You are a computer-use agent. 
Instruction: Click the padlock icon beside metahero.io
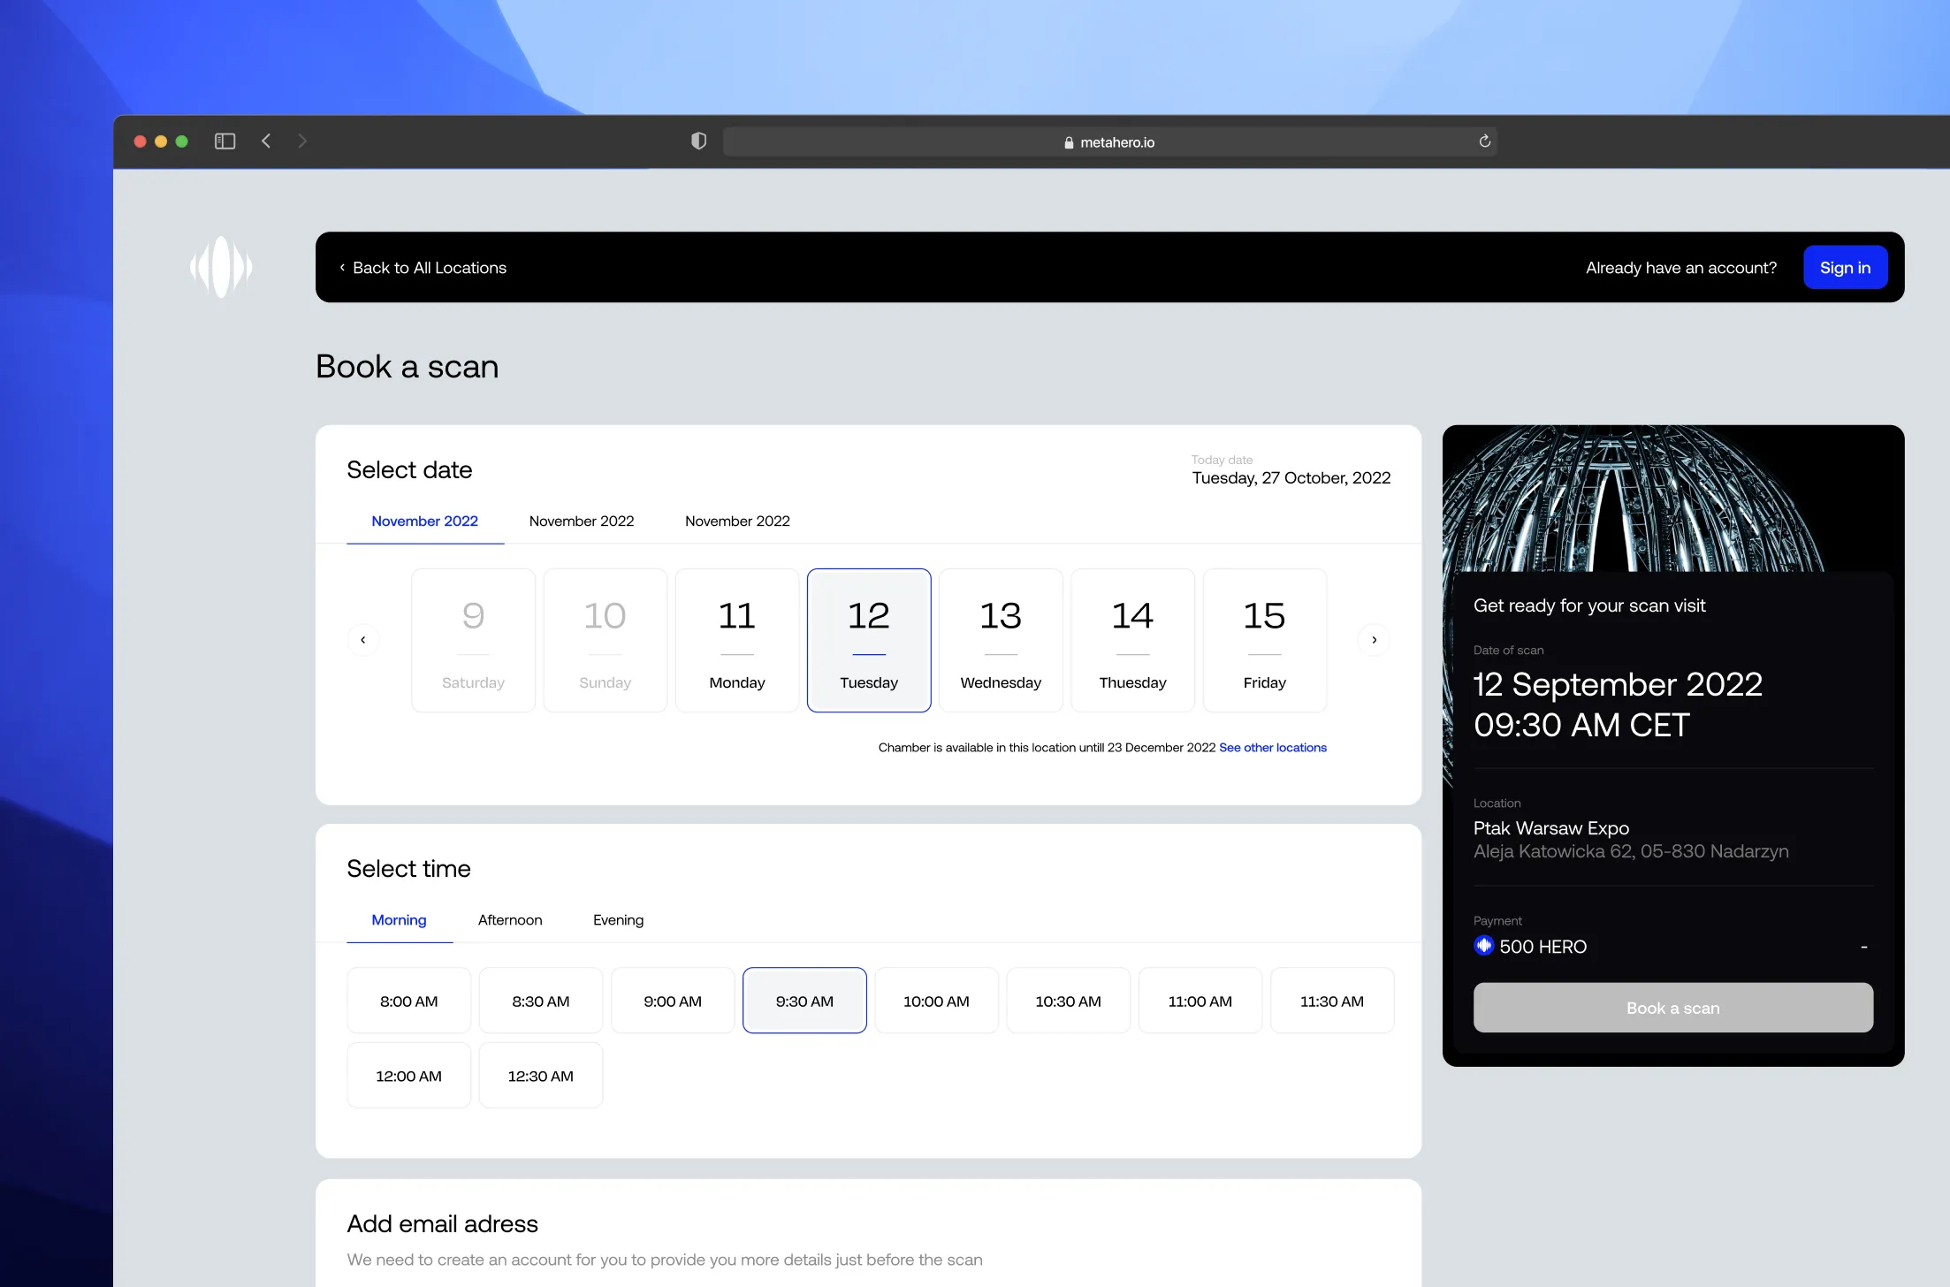[1068, 142]
